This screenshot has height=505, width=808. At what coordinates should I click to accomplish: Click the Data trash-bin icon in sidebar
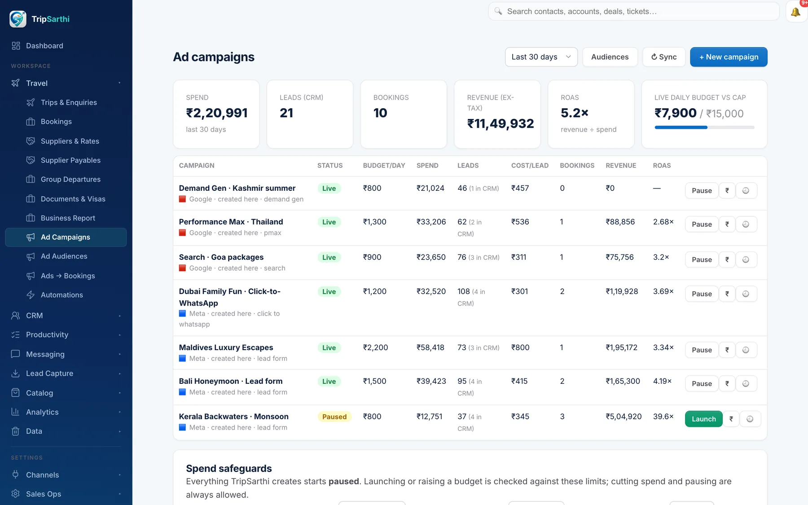pos(16,431)
